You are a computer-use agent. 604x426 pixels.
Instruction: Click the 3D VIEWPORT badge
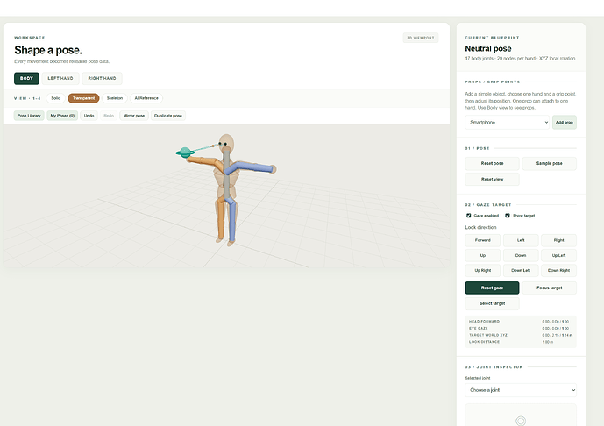421,38
